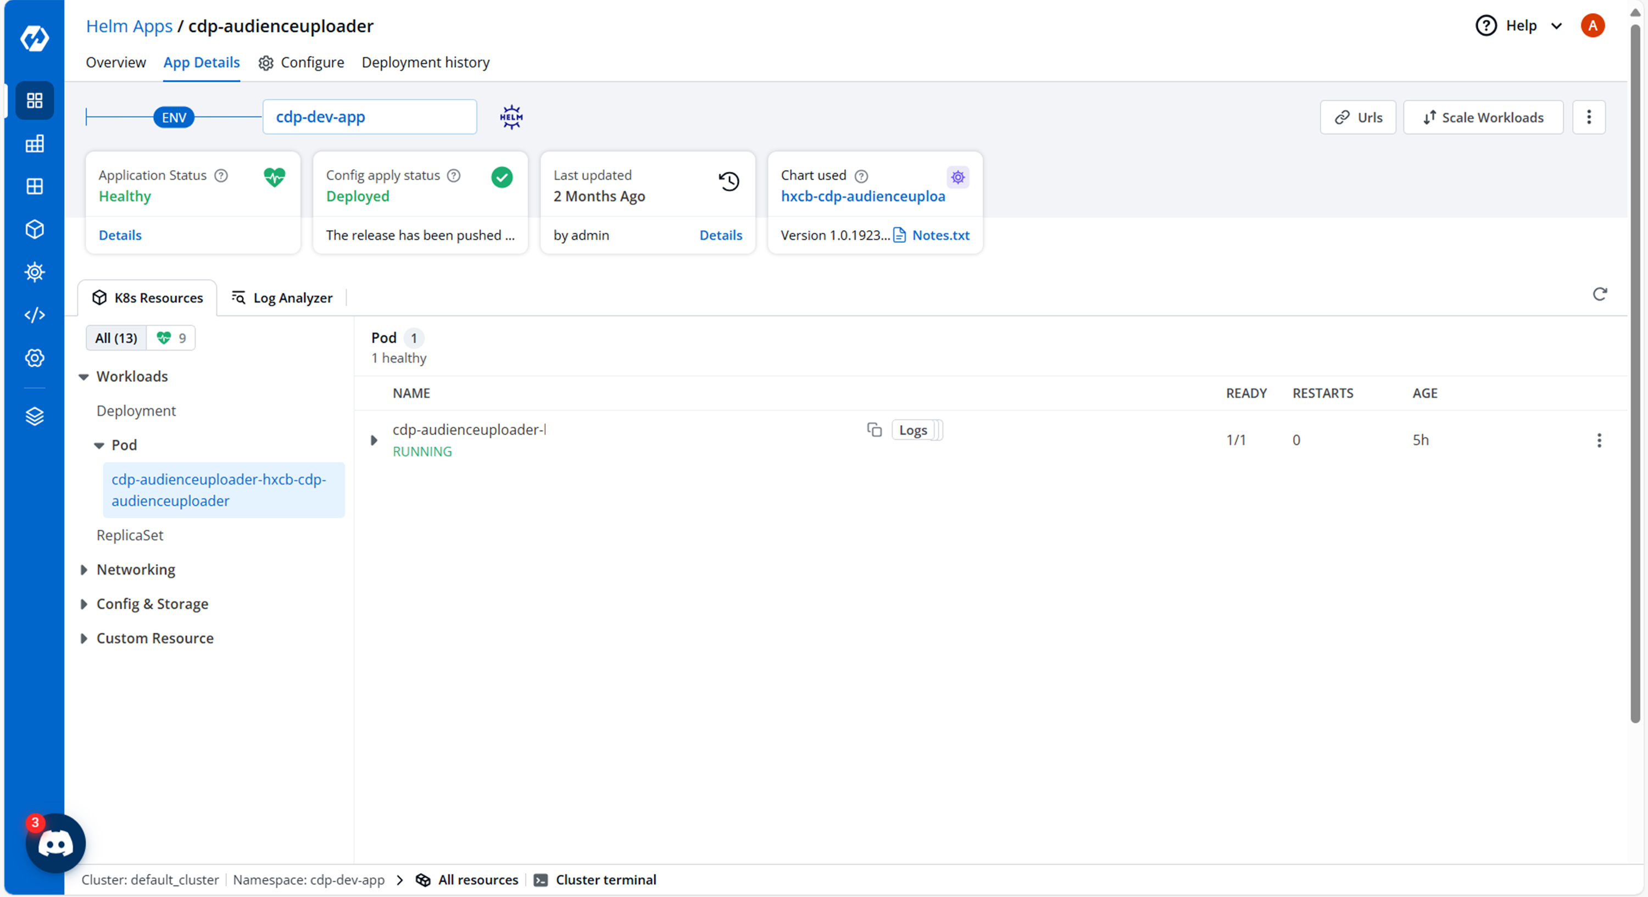Copy the pod name with the copy icon
This screenshot has width=1648, height=897.
pos(874,430)
